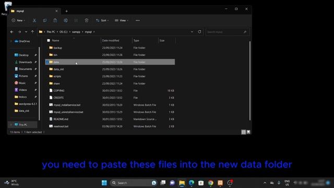Click the Cut icon in toolbar
The width and height of the screenshot is (334, 188).
point(34,20)
